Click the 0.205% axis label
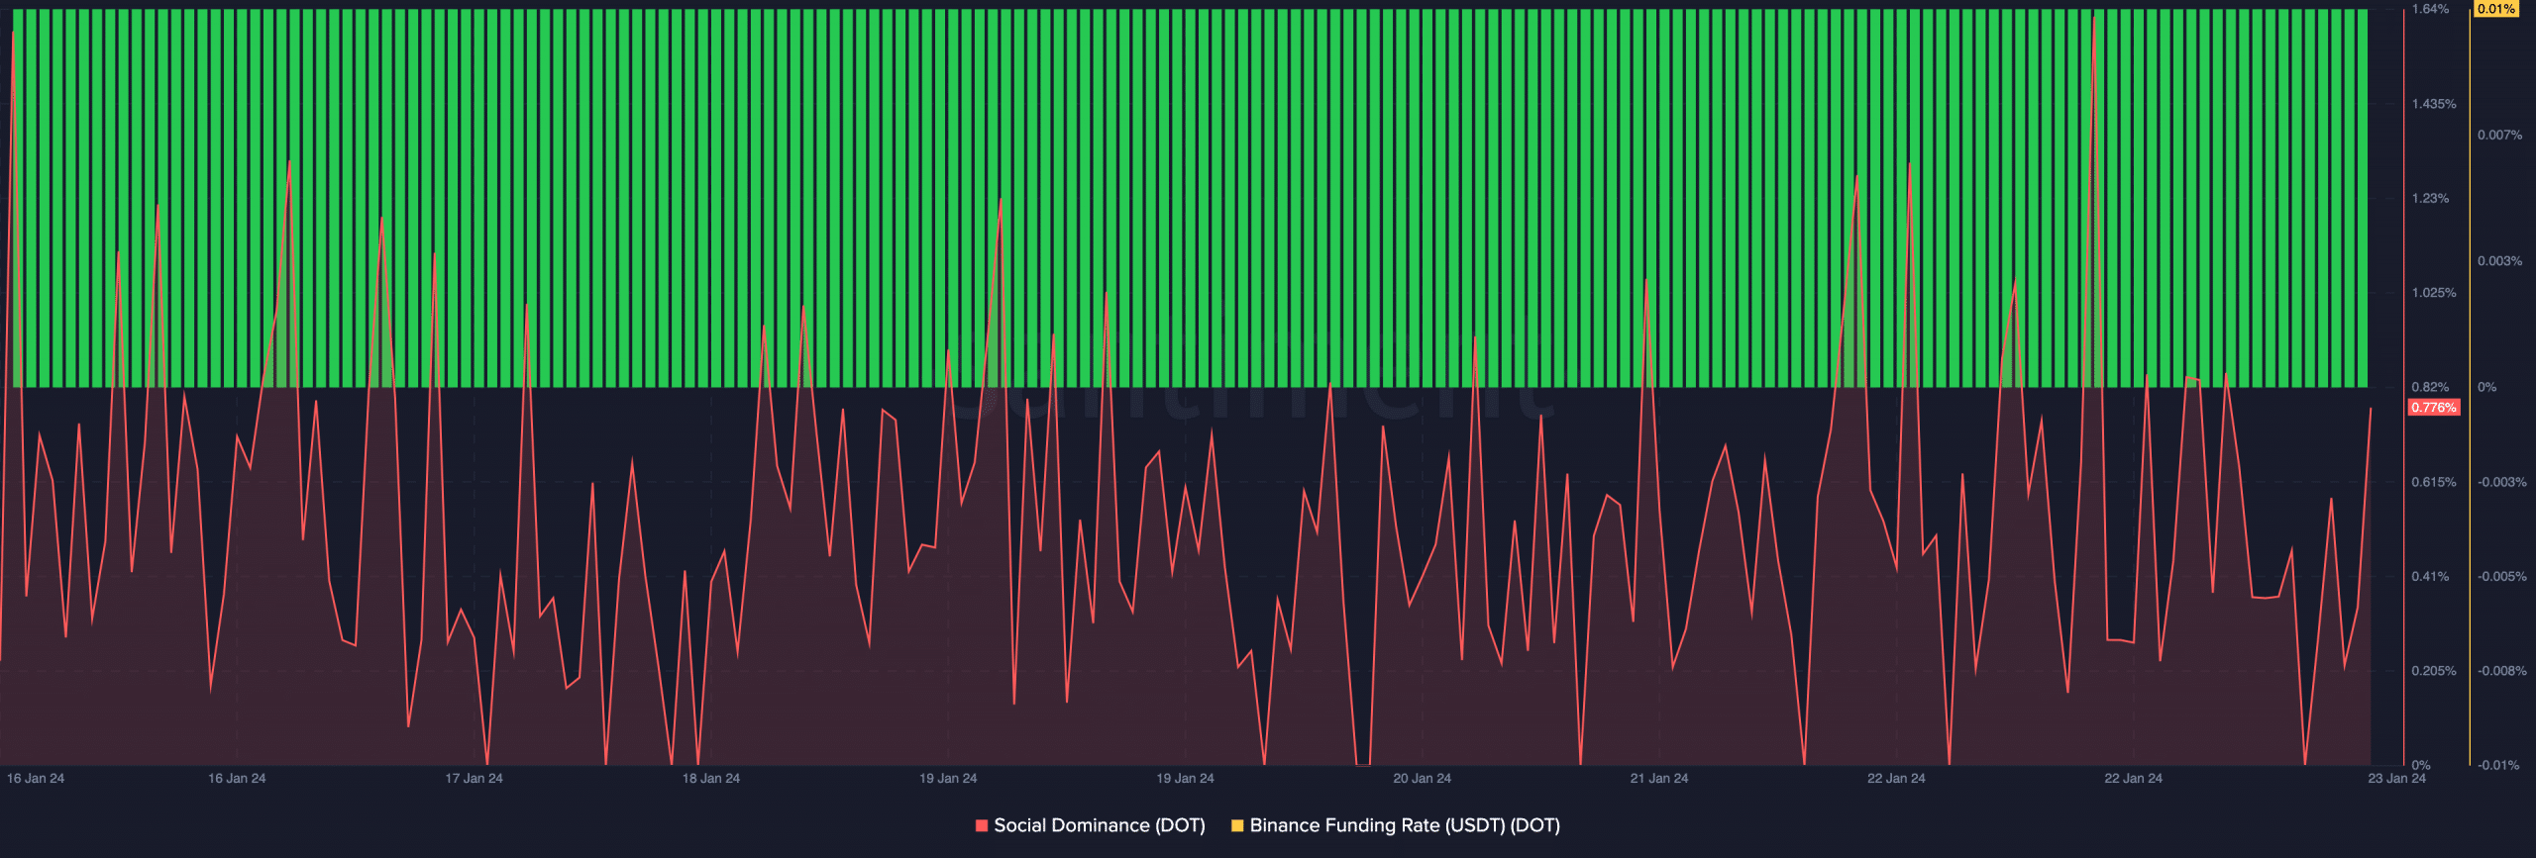2536x858 pixels. (x=2434, y=671)
